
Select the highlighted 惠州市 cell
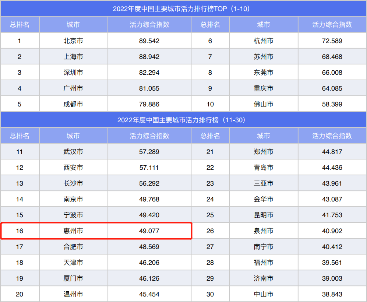tap(73, 231)
